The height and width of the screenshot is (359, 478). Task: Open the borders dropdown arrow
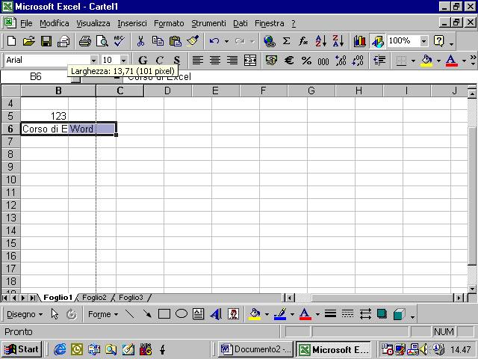(413, 61)
